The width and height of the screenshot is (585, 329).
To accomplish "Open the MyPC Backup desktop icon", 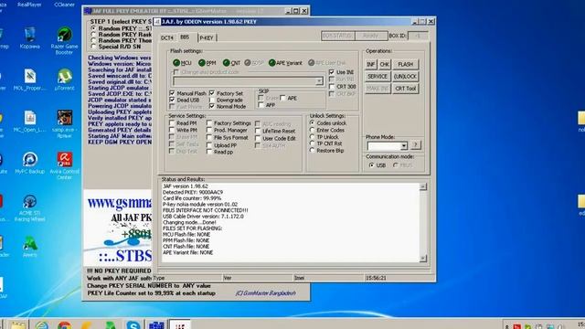I will (x=30, y=163).
